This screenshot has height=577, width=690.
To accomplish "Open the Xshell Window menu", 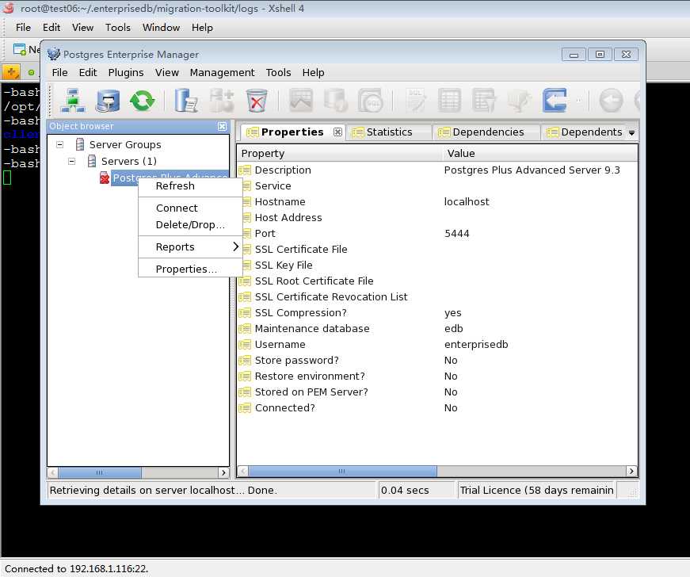I will click(161, 27).
